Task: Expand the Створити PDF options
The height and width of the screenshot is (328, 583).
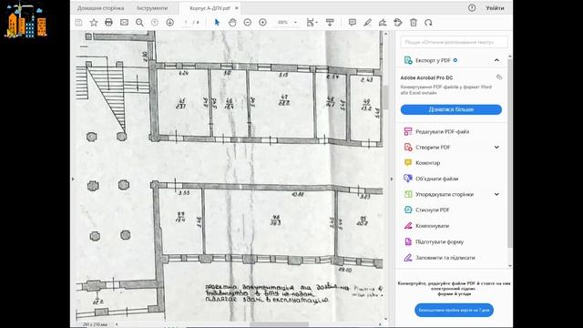Action: (496, 148)
